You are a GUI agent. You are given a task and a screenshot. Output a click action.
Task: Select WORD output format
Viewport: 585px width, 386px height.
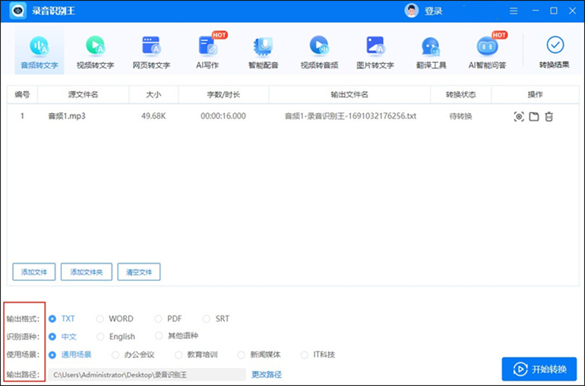point(115,319)
